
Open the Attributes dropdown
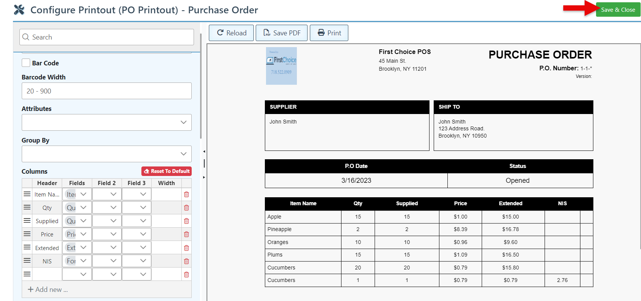(107, 122)
